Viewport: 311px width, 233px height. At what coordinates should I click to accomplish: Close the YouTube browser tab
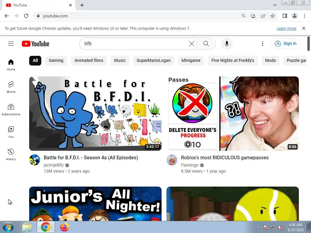point(70,5)
